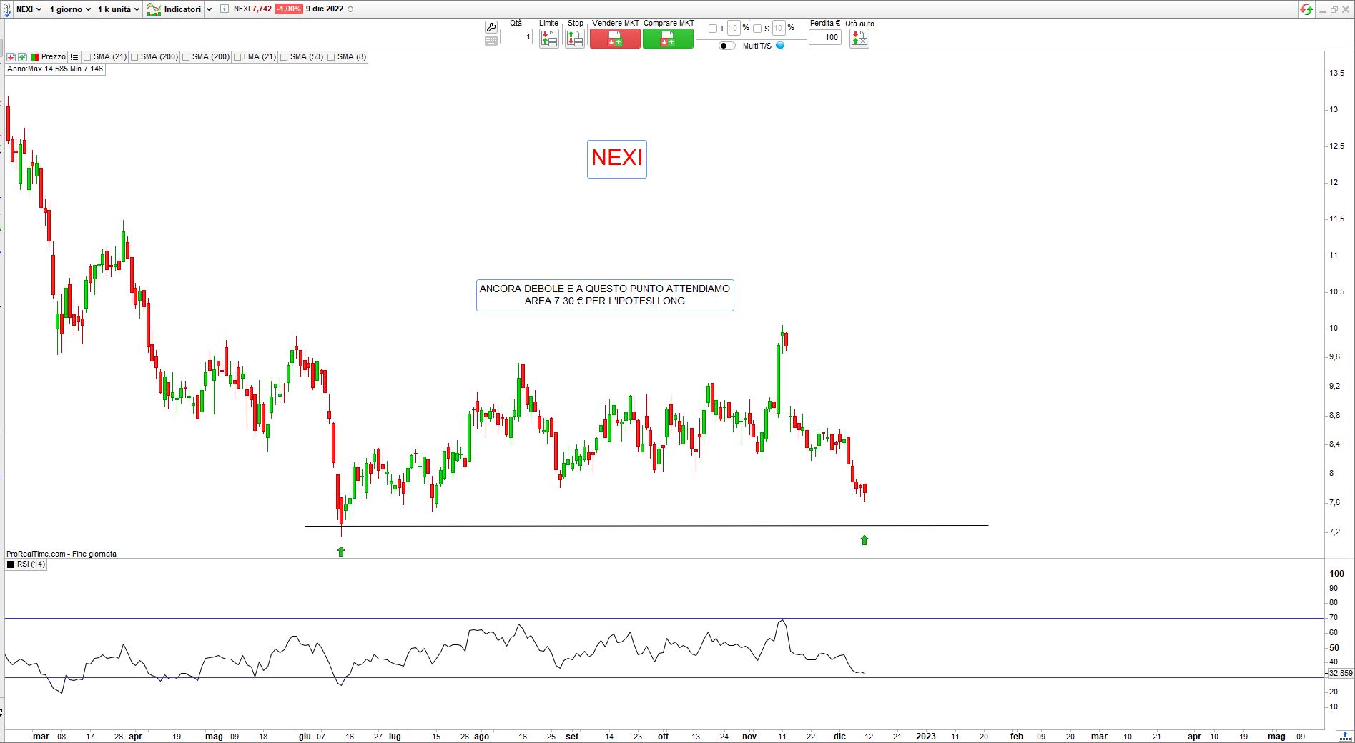Click the red down arrow panel icon
1355x743 pixels.
pos(11,57)
